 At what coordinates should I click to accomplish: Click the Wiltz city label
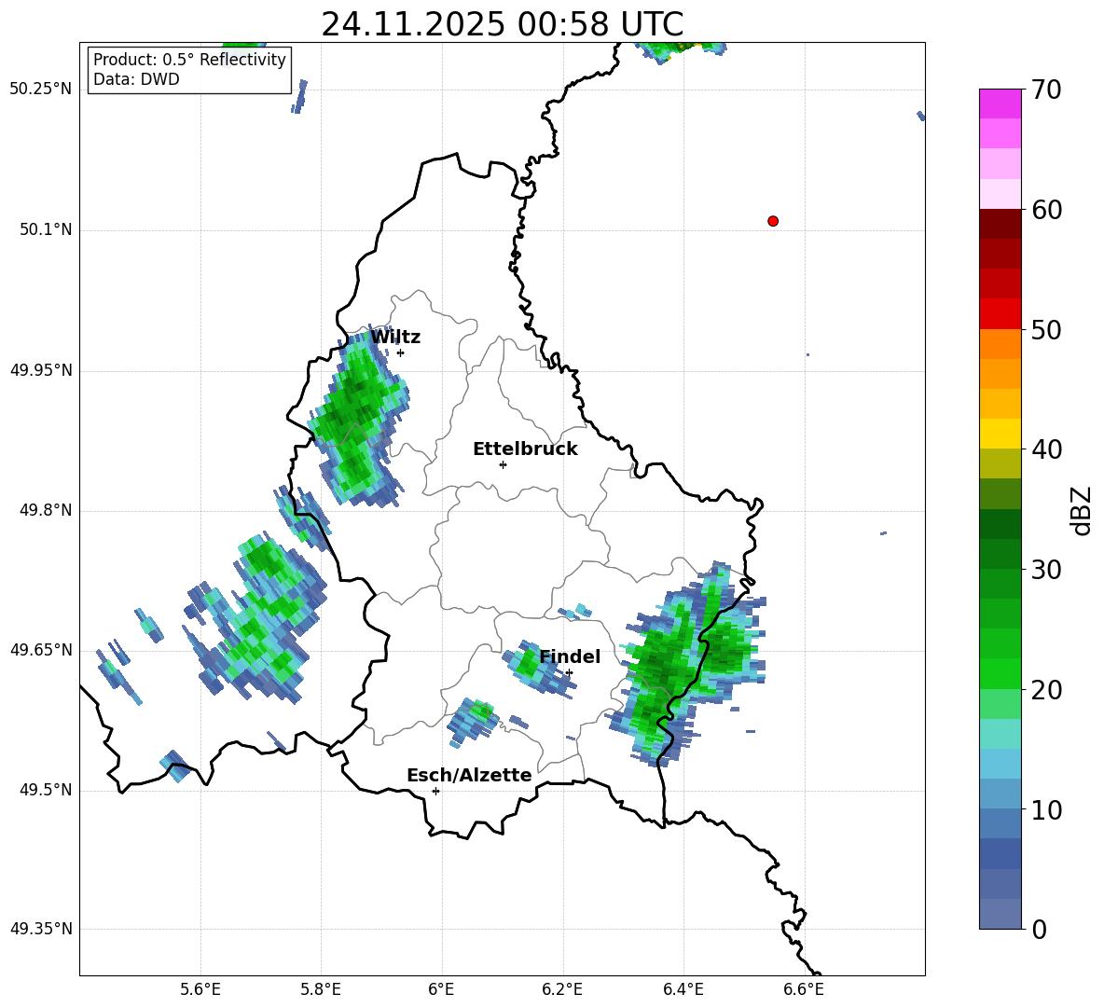tap(395, 338)
